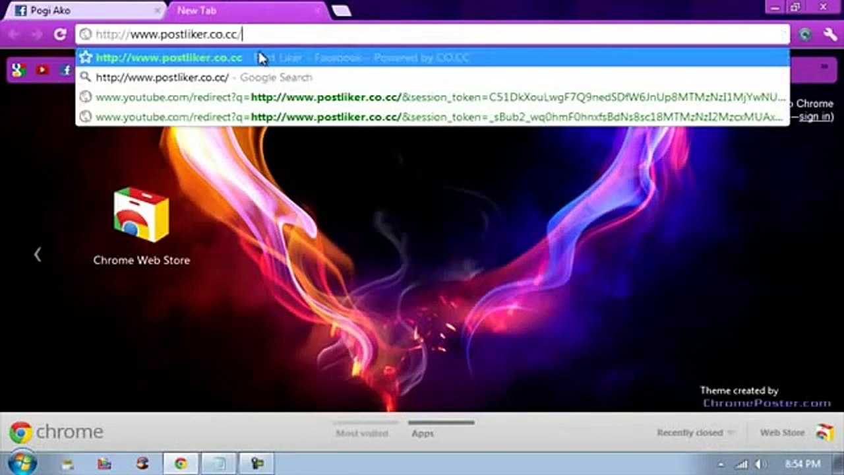844x475 pixels.
Task: Switch to the Most visited section
Action: click(362, 433)
